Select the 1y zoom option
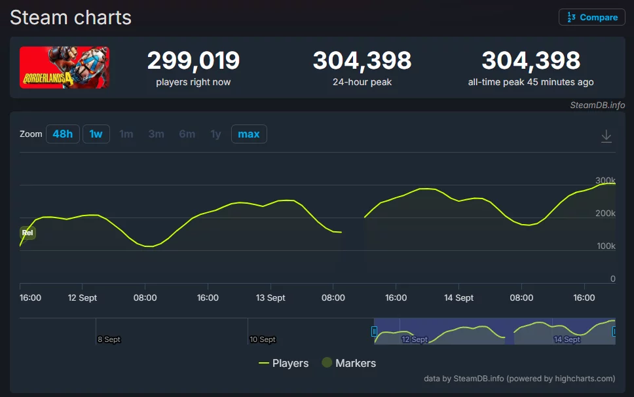 click(216, 134)
